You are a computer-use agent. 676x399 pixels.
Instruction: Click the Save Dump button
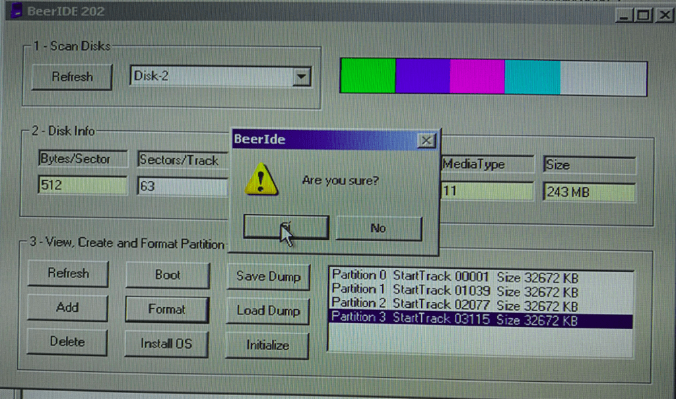pyautogui.click(x=268, y=277)
